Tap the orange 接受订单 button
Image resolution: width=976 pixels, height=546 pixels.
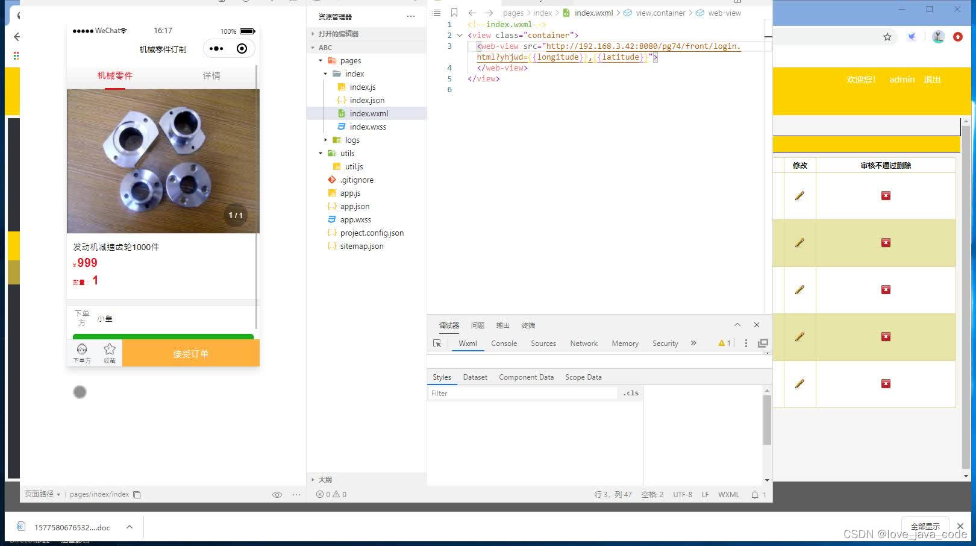(191, 354)
